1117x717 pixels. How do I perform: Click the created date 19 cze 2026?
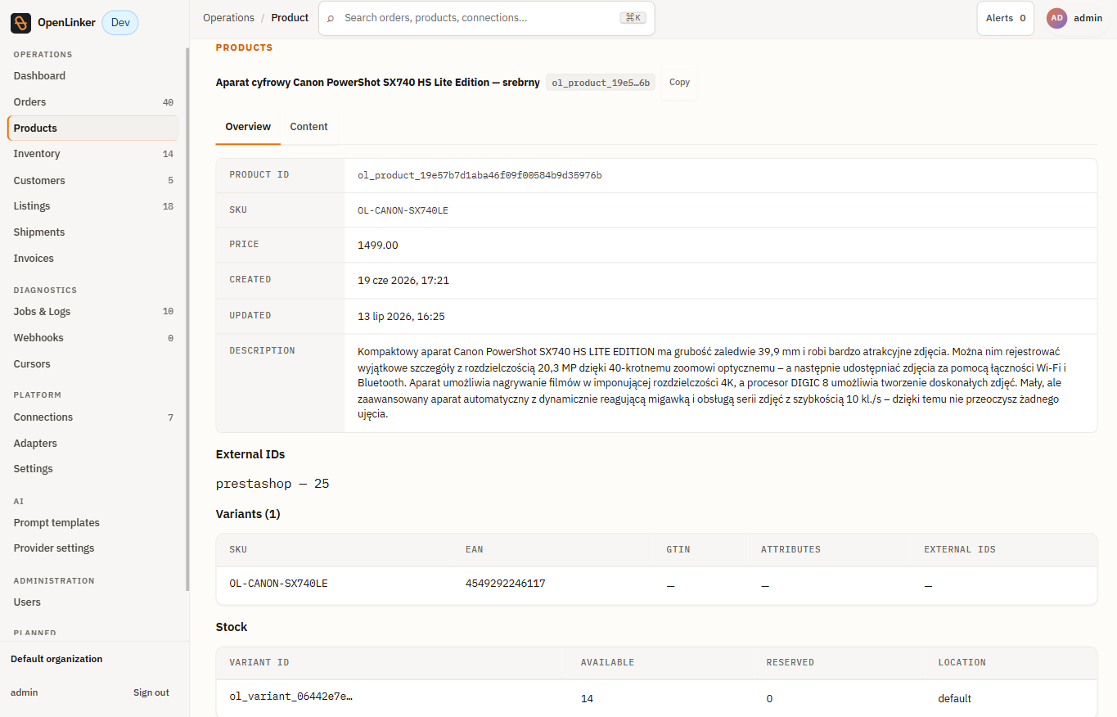(x=403, y=280)
